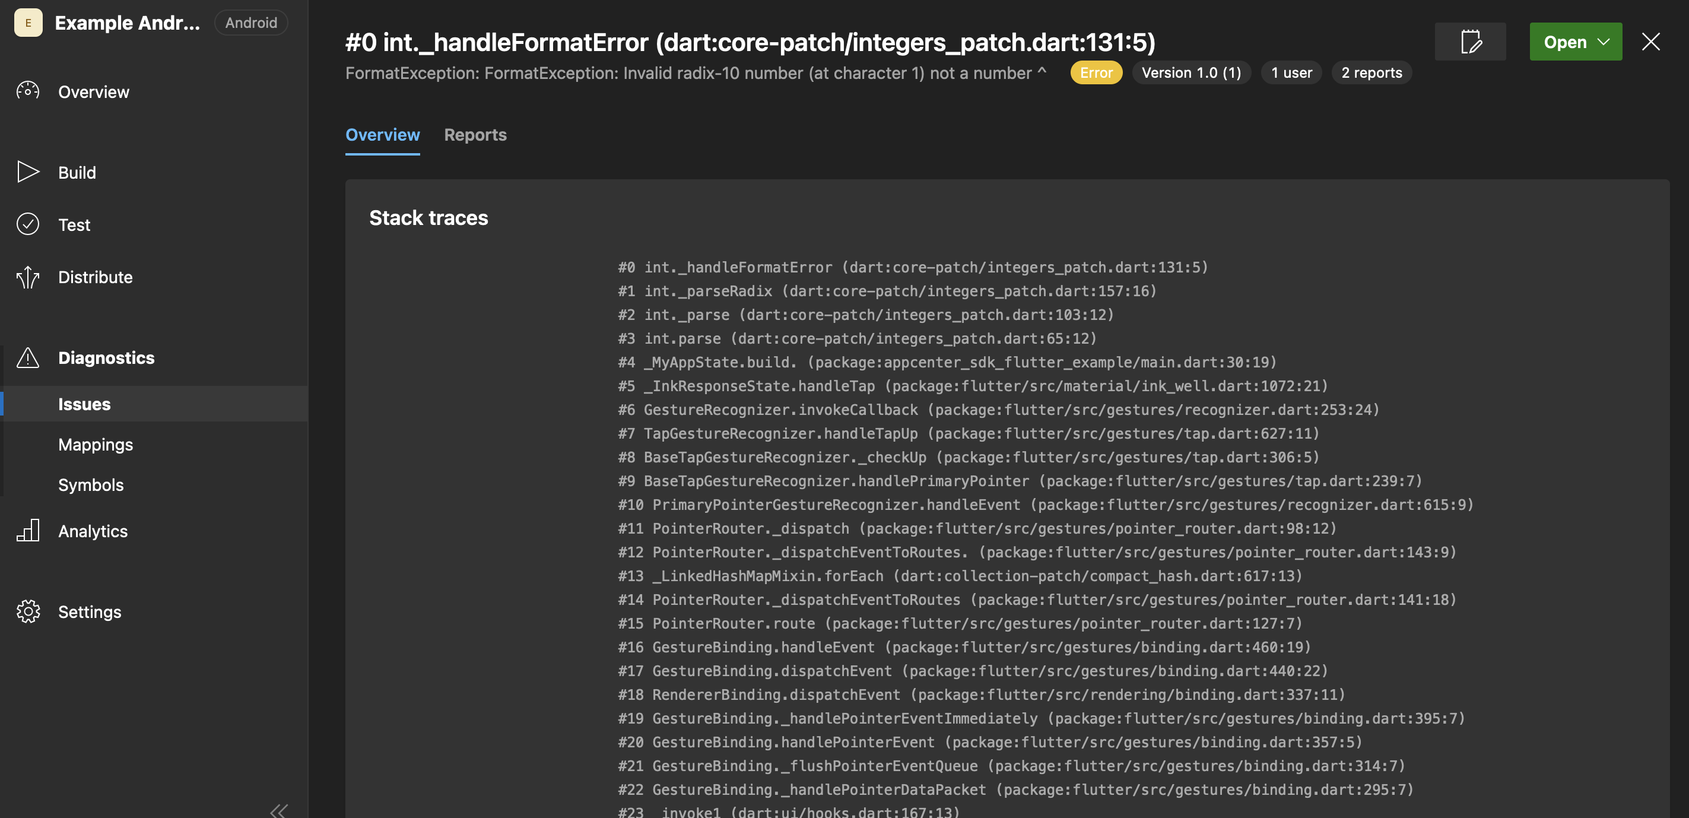Click the Version 1.0 (1) badge
This screenshot has height=818, width=1689.
[x=1190, y=73]
